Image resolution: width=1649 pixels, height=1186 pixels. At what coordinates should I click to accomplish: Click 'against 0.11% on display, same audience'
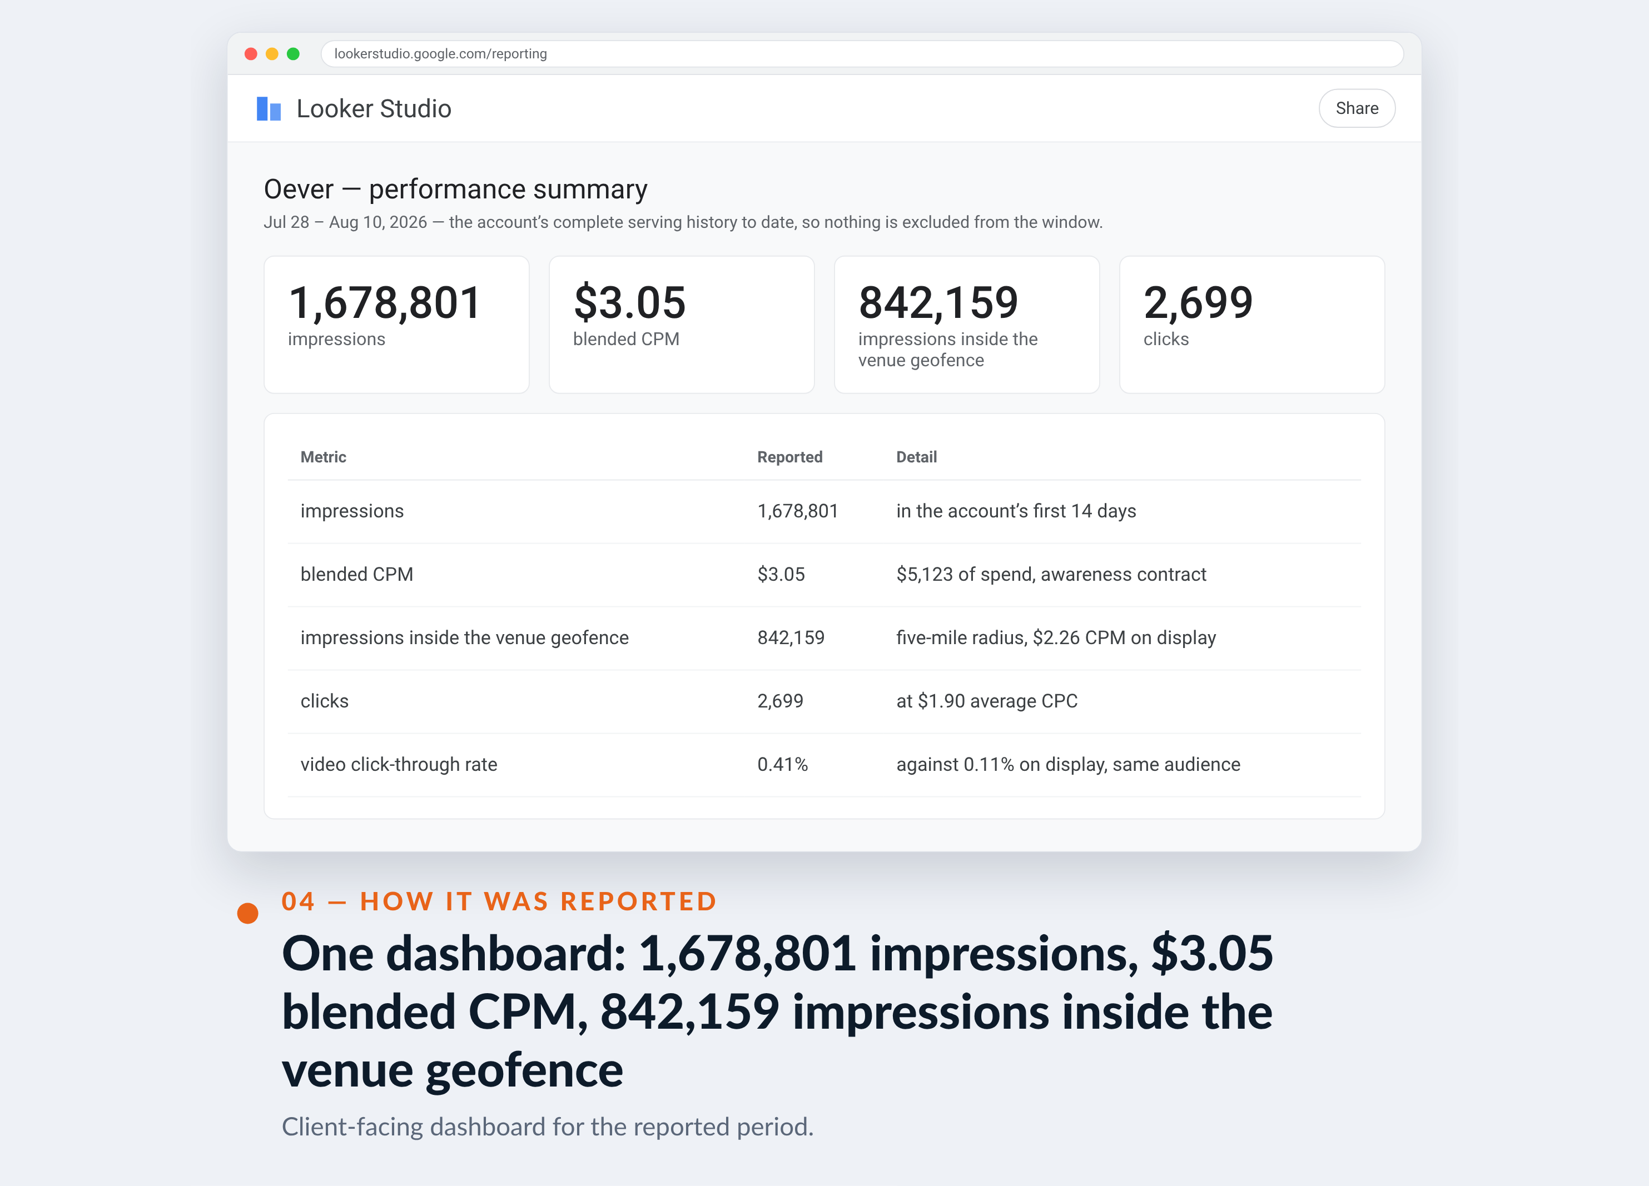point(1068,764)
